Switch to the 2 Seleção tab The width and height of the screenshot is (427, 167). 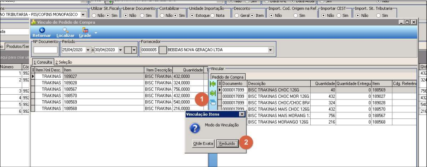pyautogui.click(x=64, y=62)
